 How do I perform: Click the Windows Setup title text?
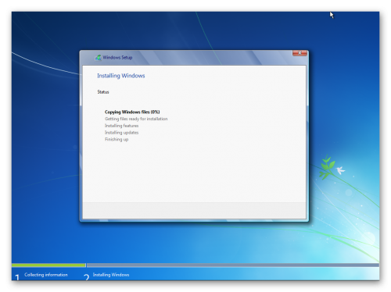pos(117,58)
